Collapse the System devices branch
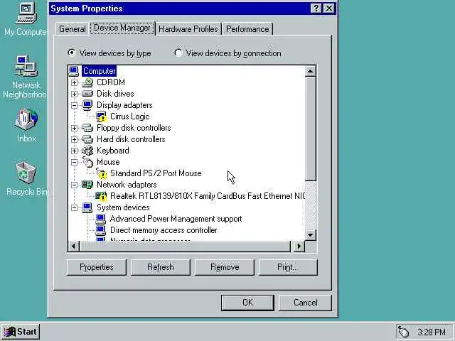The width and height of the screenshot is (455, 341). [x=74, y=207]
